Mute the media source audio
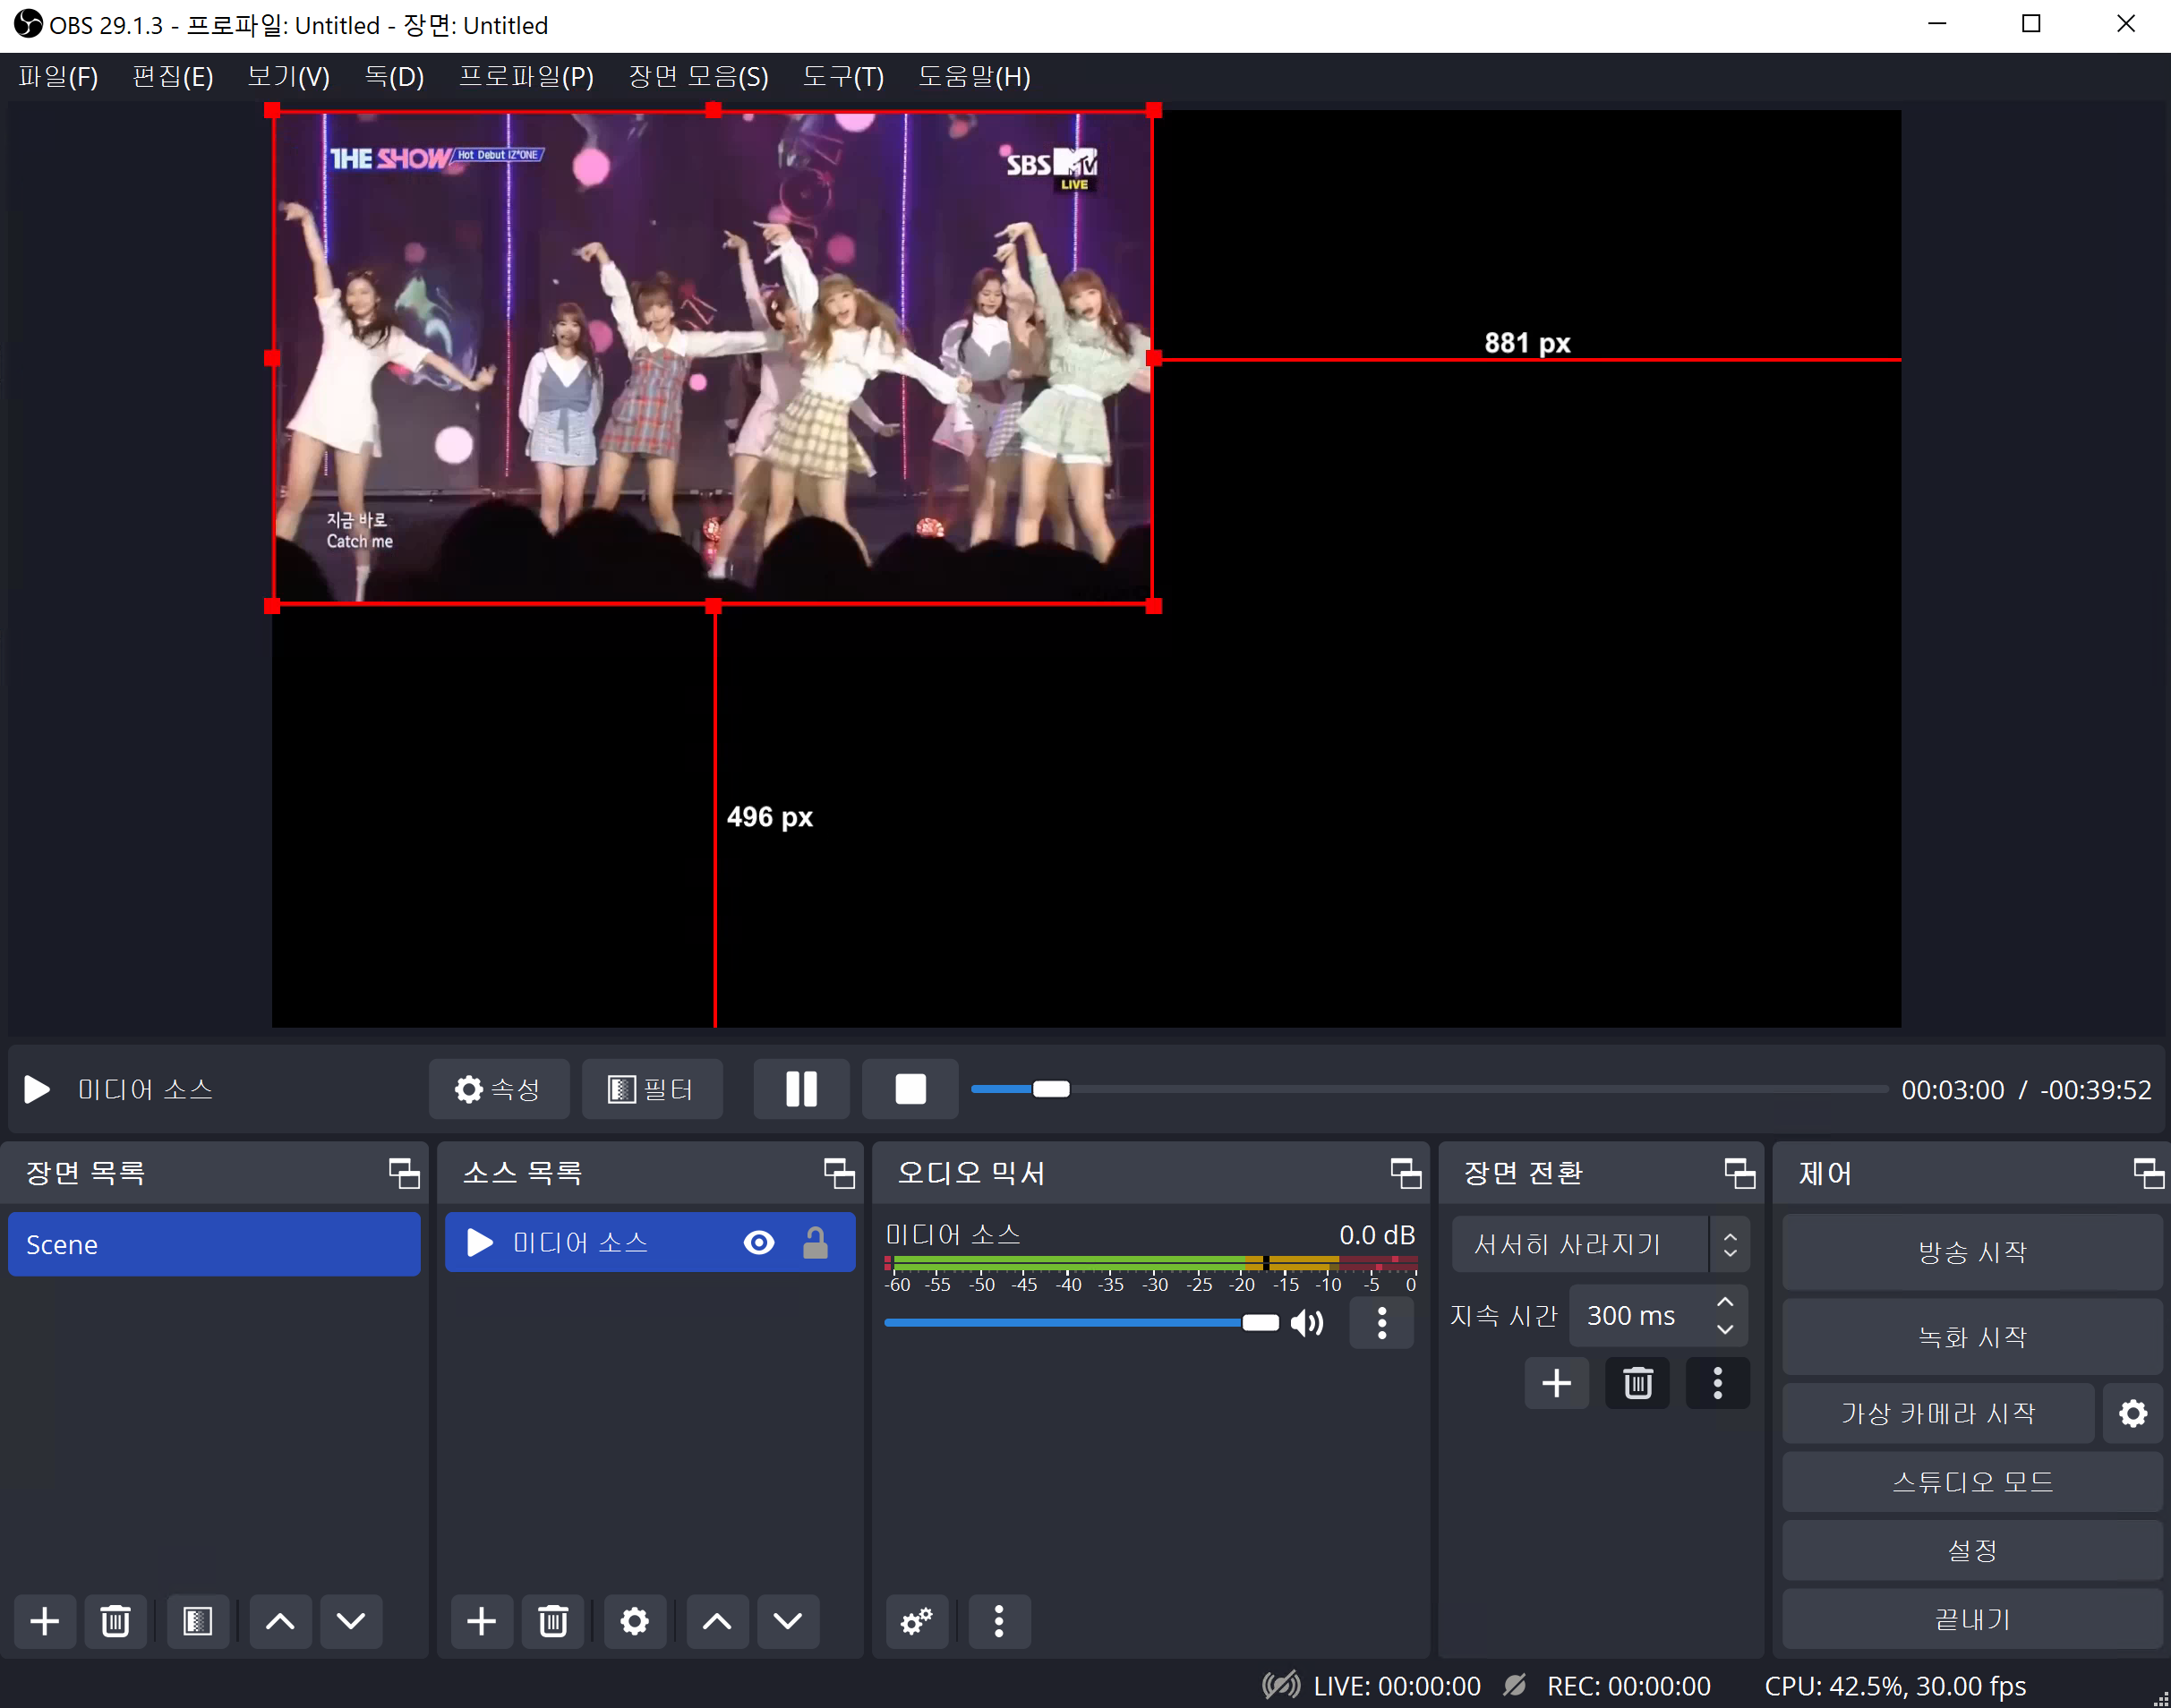The height and width of the screenshot is (1708, 2171). pos(1306,1323)
